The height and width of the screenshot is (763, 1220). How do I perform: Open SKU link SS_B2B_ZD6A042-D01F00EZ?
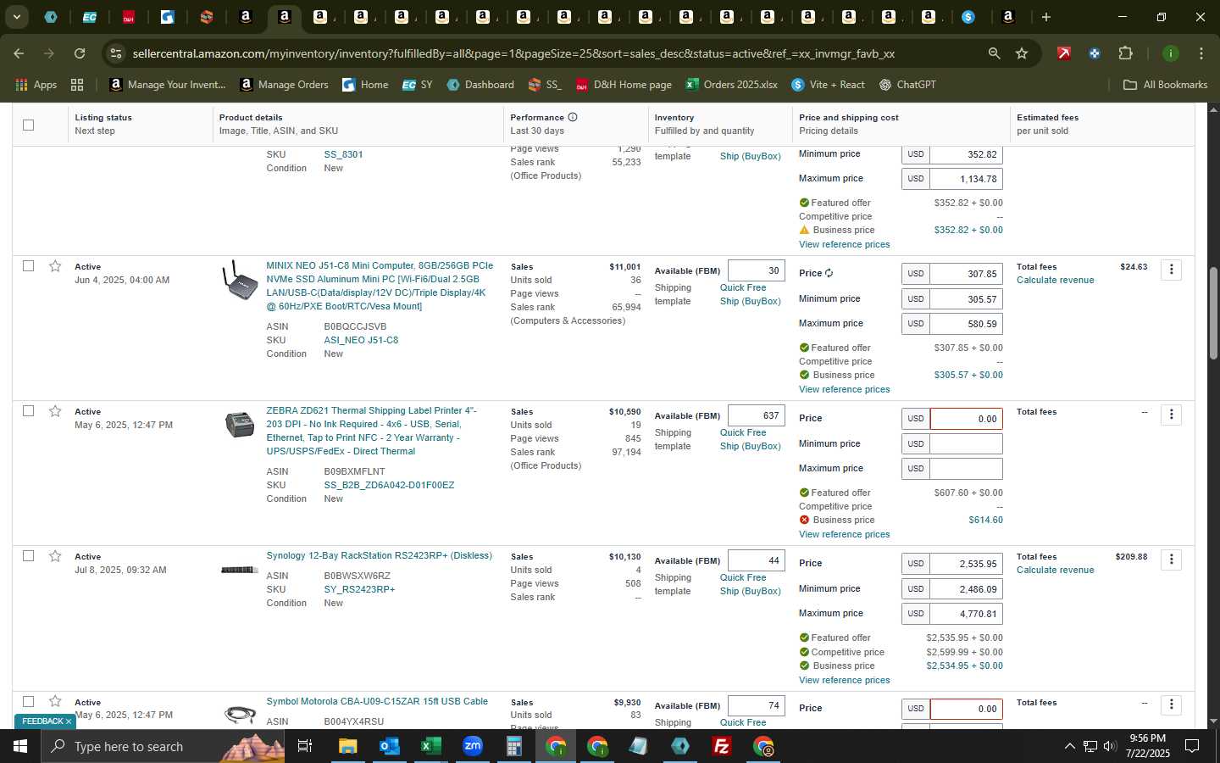[389, 485]
